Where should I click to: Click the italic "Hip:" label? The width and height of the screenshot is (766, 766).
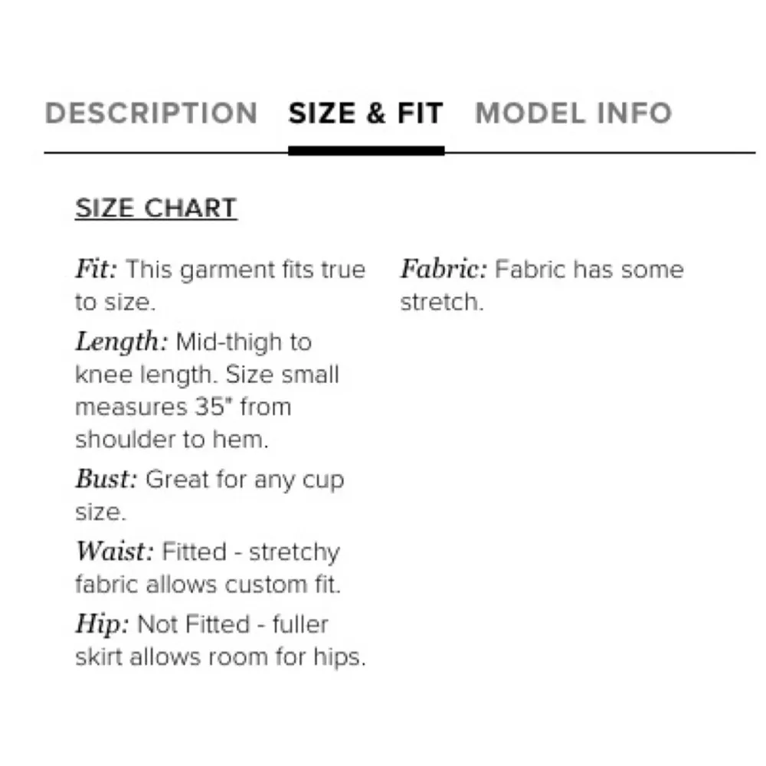(102, 624)
